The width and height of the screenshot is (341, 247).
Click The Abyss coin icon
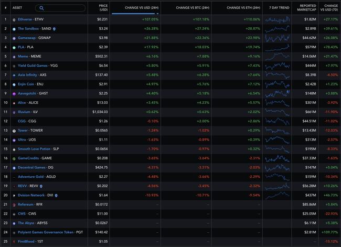point(14,223)
